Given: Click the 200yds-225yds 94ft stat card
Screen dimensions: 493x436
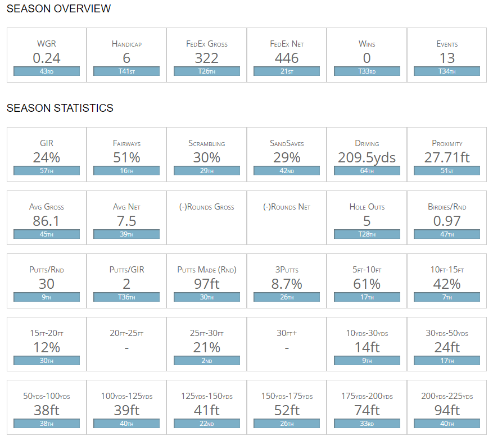Looking at the screenshot, I should pyautogui.click(x=447, y=407).
